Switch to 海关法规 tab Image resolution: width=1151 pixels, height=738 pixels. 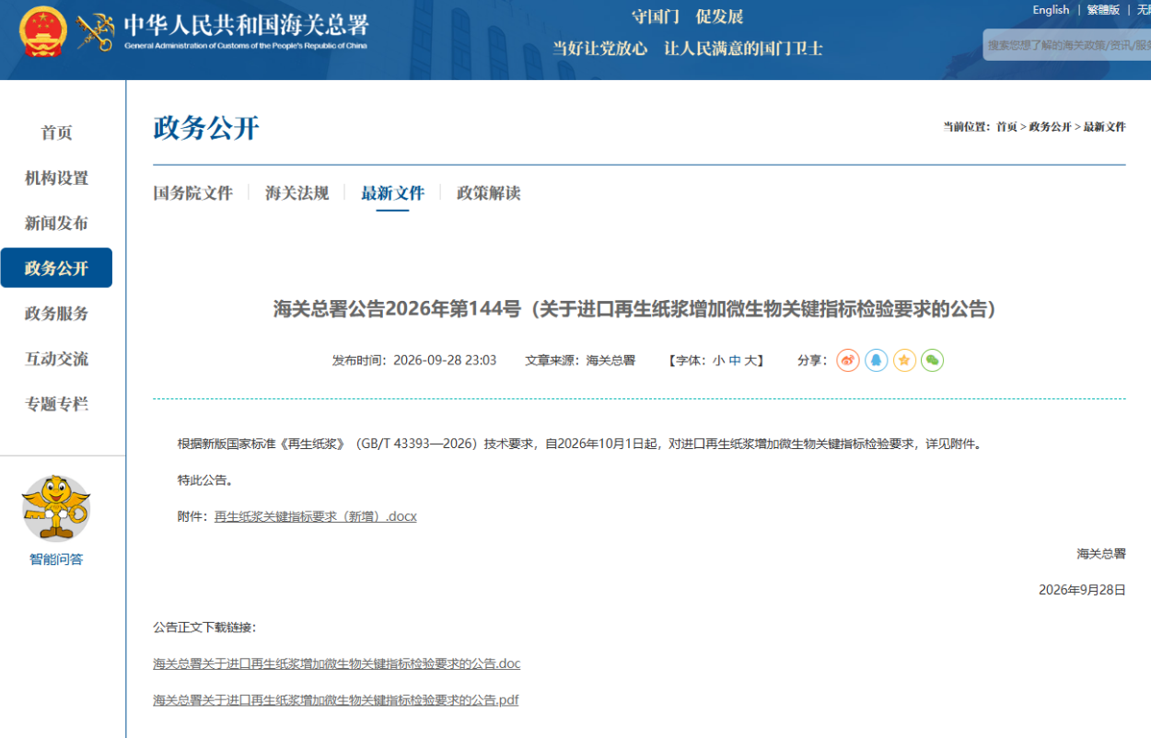(297, 193)
